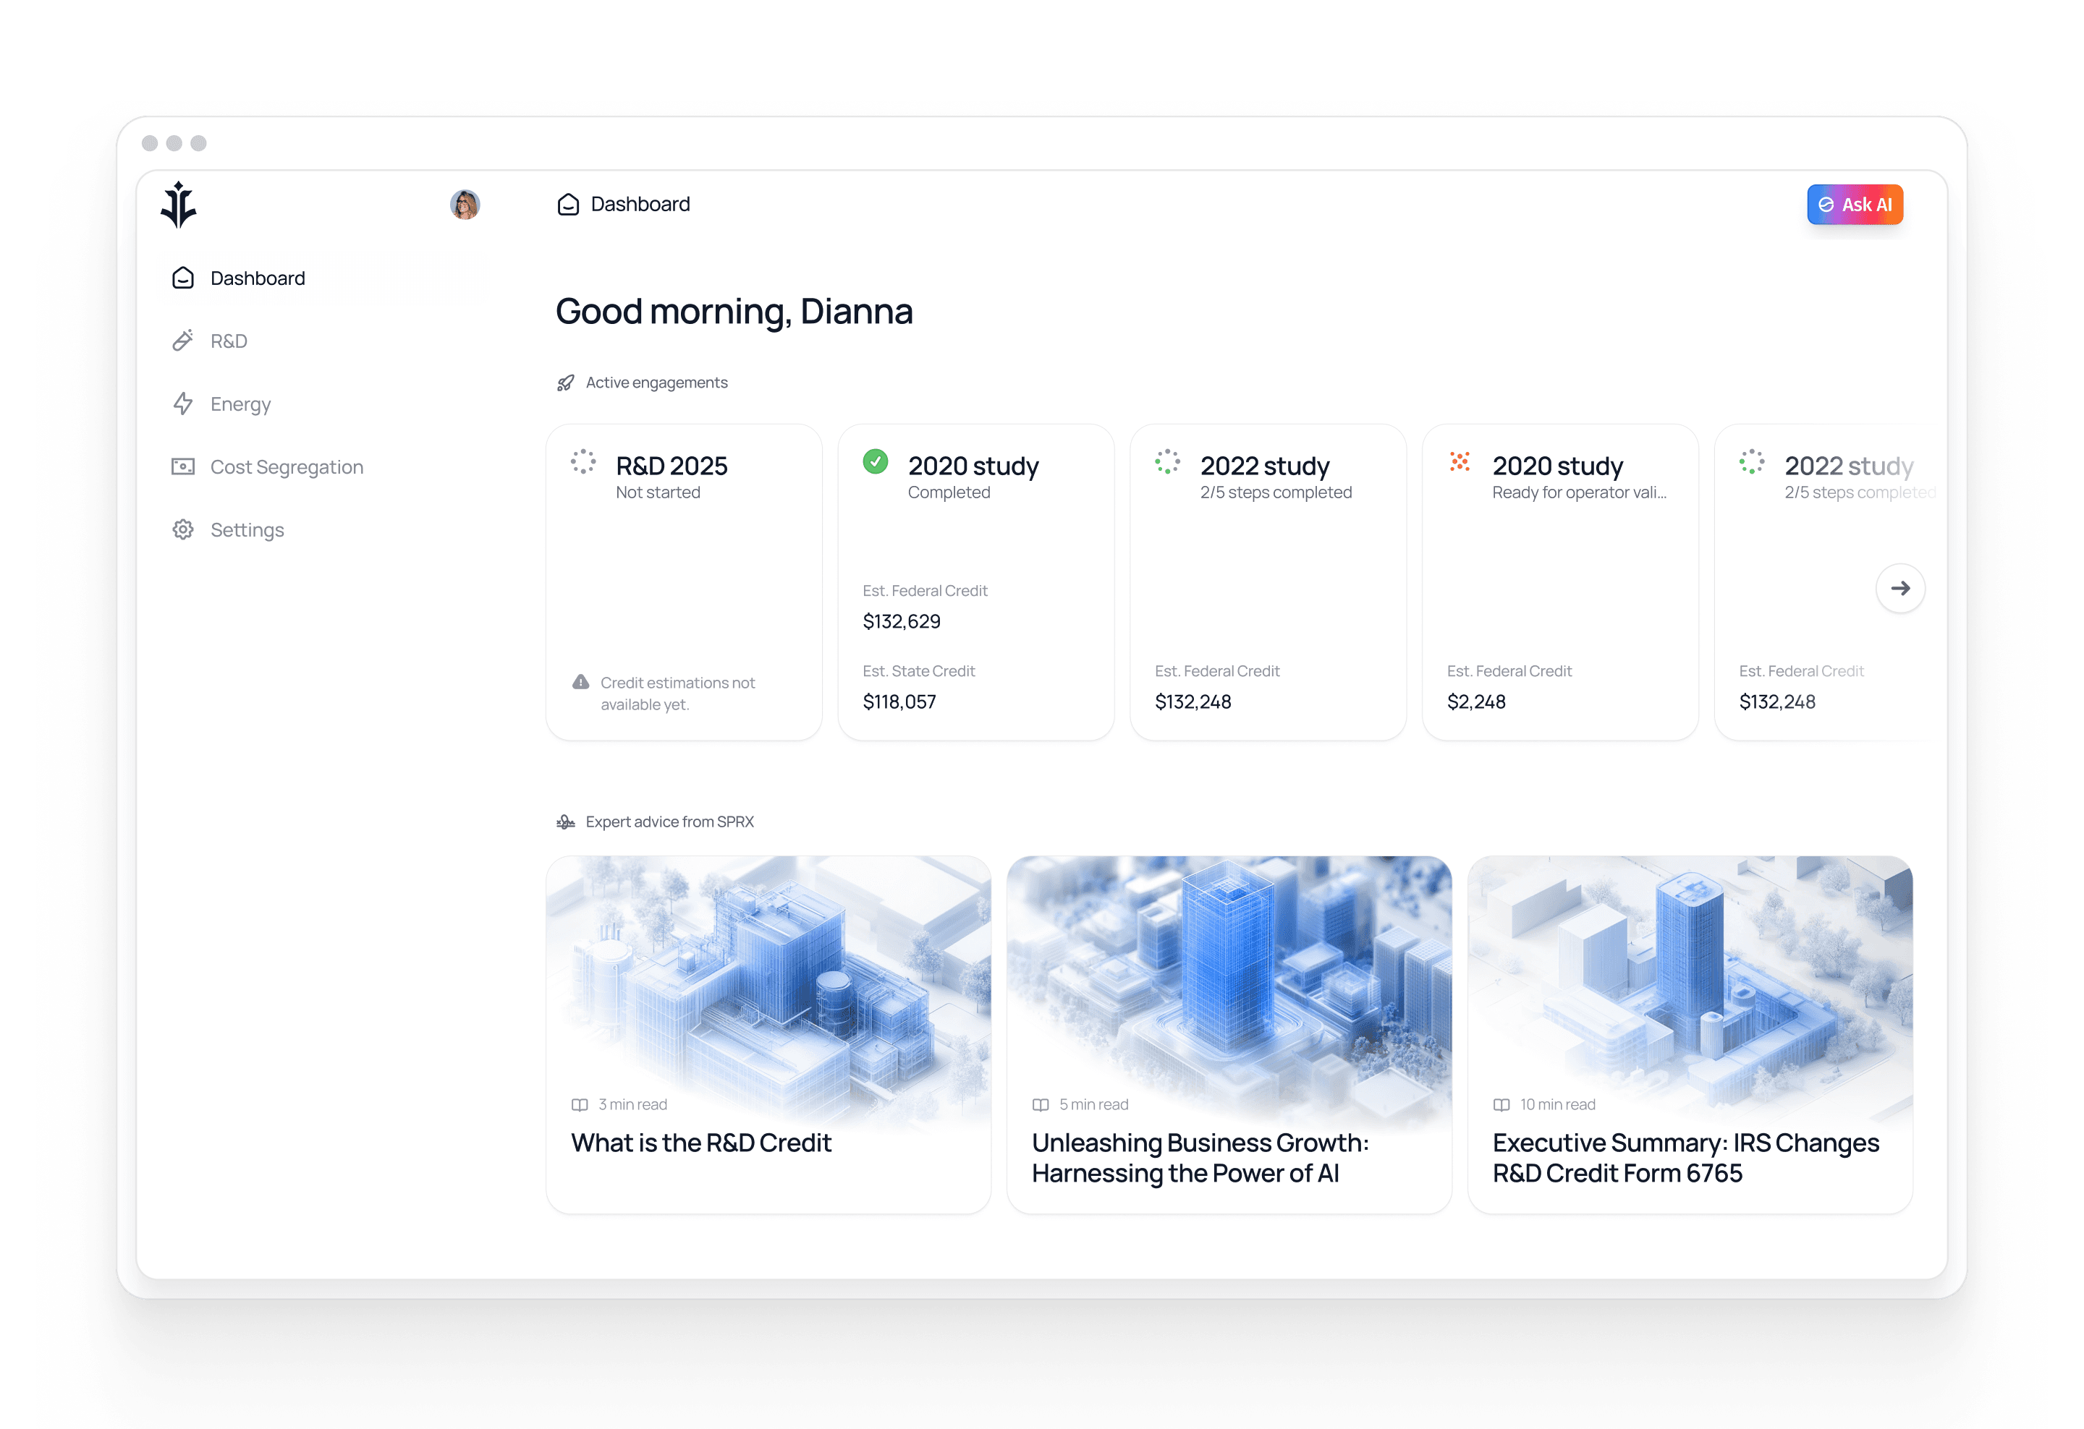2084x1429 pixels.
Task: Click the Dashboard home icon in header
Action: [567, 204]
